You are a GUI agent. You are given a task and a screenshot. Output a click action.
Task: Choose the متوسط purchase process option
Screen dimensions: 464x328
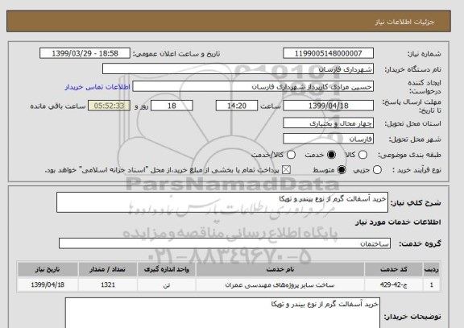[342, 170]
